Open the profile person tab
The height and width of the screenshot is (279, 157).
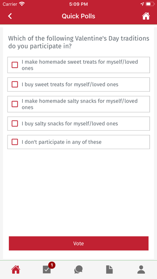click(x=141, y=269)
